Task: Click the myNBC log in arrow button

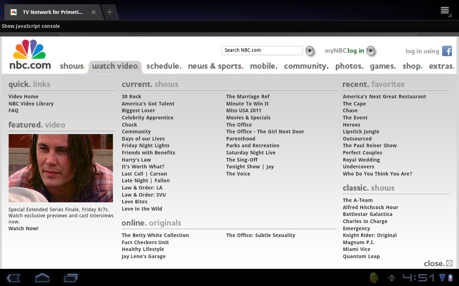Action: coord(371,51)
